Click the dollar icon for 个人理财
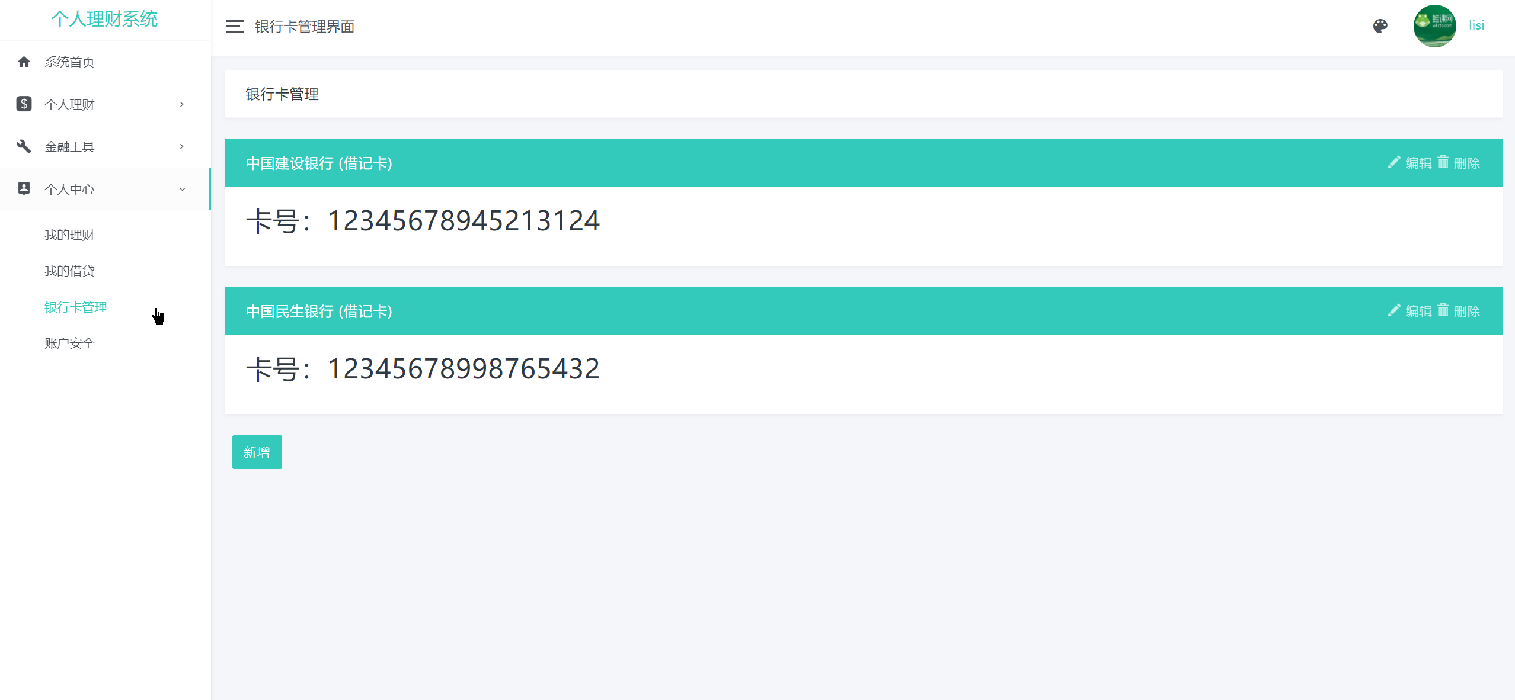This screenshot has height=700, width=1515. [24, 104]
